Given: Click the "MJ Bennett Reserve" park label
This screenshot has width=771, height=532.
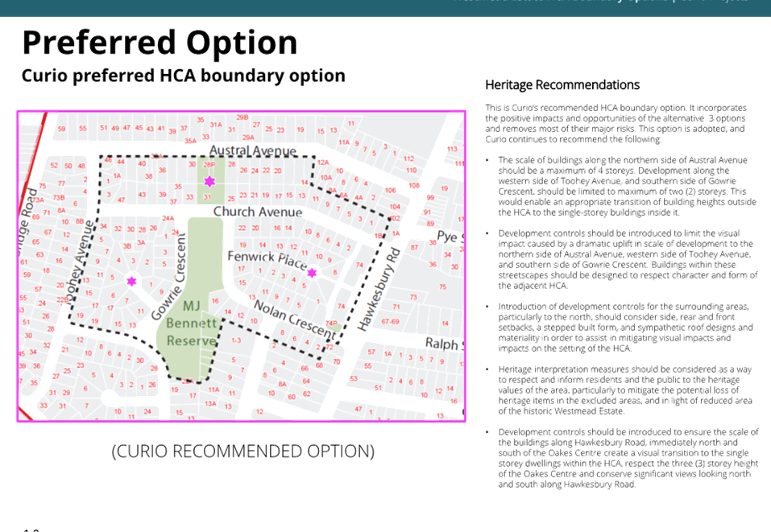Looking at the screenshot, I should (x=191, y=324).
